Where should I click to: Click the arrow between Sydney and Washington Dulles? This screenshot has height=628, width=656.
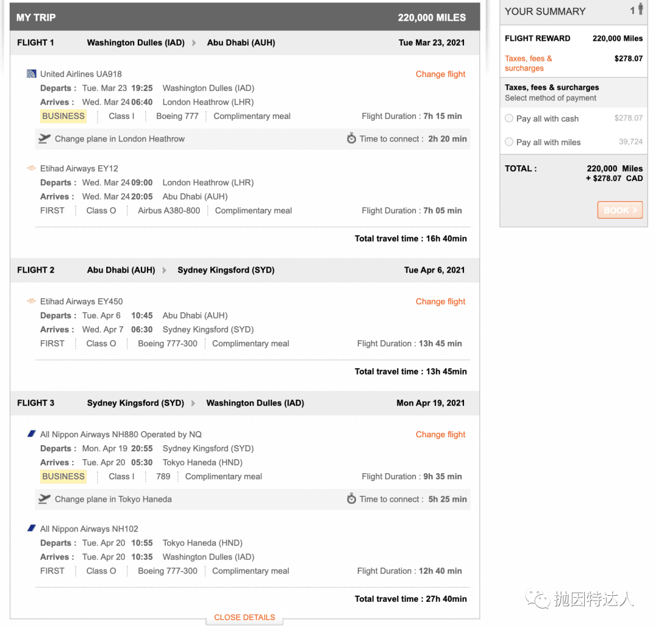tap(193, 403)
